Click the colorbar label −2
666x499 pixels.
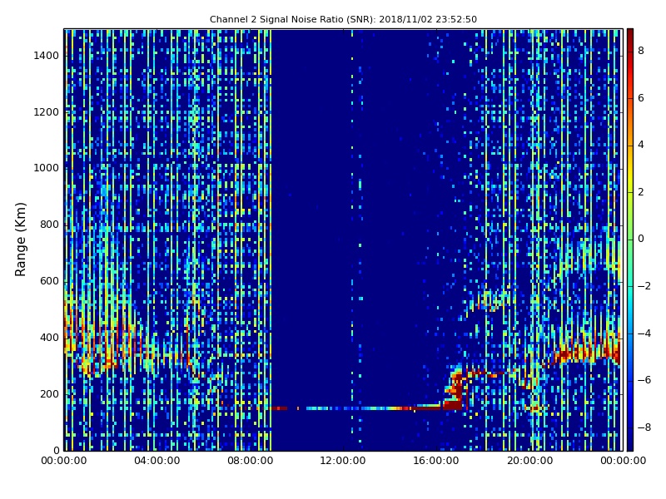click(x=644, y=286)
